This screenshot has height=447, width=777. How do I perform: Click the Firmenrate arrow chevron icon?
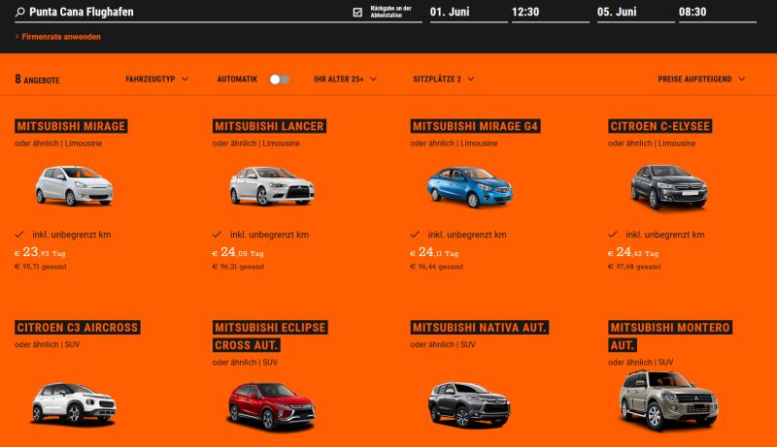17,37
